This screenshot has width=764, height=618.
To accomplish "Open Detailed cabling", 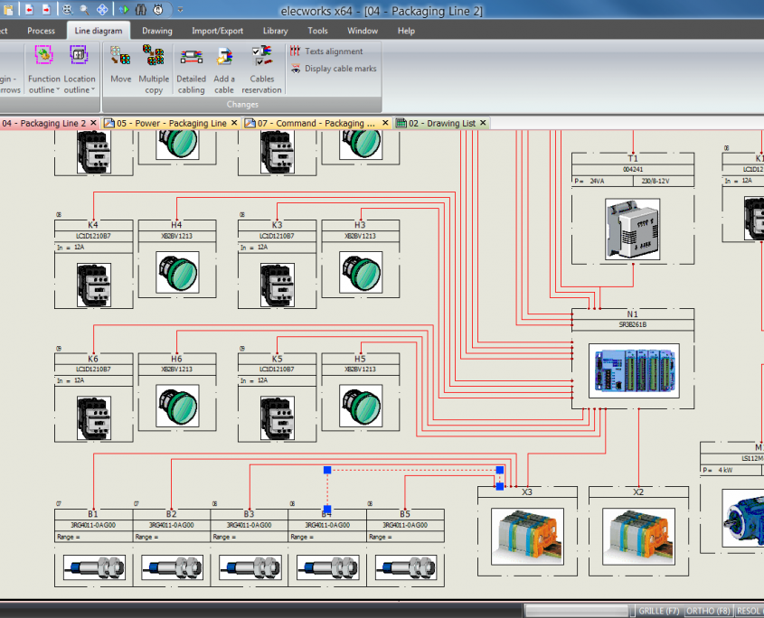I will 191,71.
